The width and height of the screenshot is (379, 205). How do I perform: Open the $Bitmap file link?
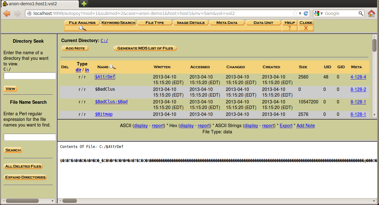tap(104, 114)
